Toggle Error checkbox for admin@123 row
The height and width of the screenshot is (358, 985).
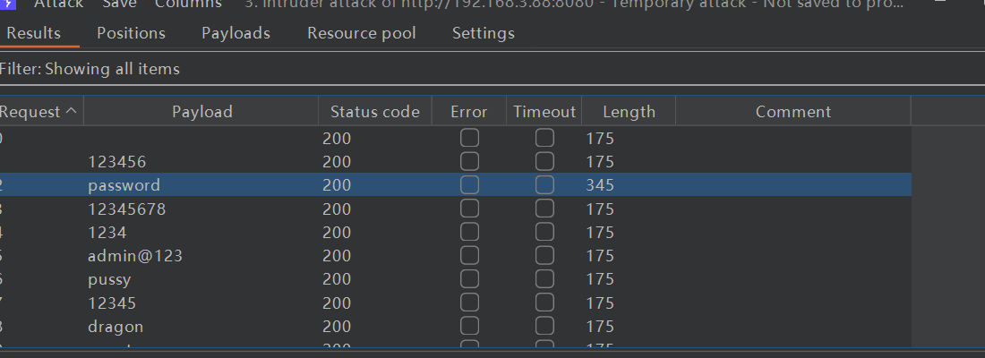tap(469, 256)
